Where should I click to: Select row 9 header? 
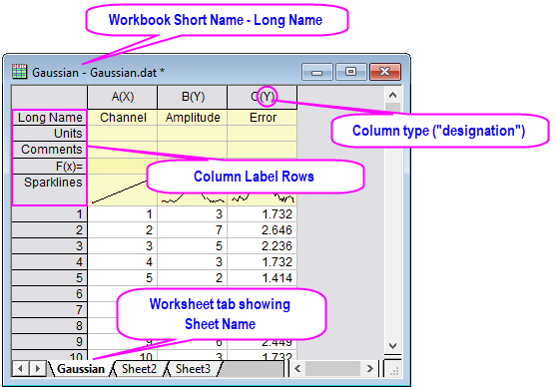point(49,342)
